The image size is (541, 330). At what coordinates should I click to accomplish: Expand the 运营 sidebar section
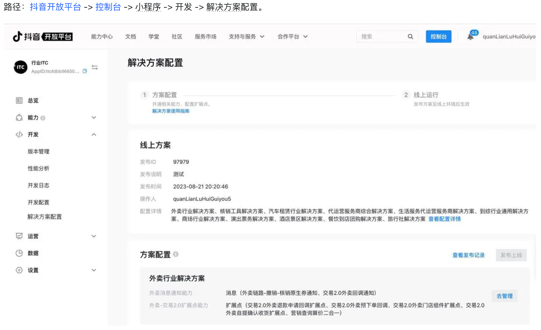(x=94, y=236)
